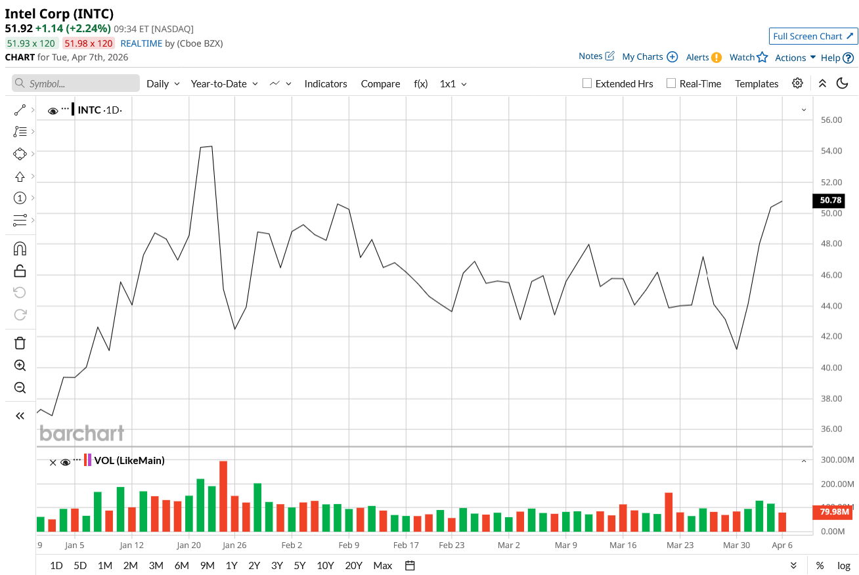This screenshot has height=575, width=859.
Task: Open the Compare symbols option
Action: point(380,84)
